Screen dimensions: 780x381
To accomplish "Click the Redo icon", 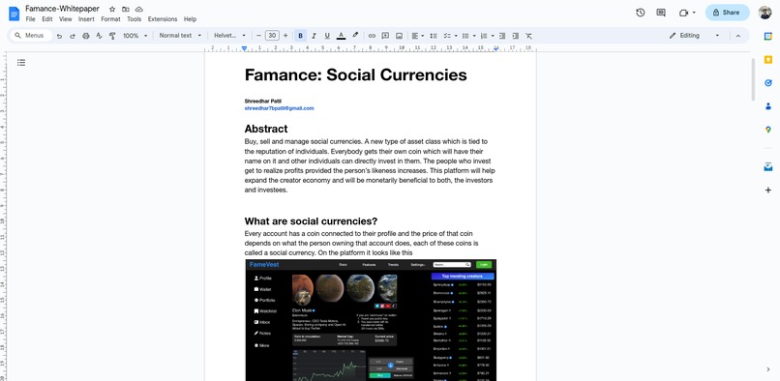I will [73, 36].
